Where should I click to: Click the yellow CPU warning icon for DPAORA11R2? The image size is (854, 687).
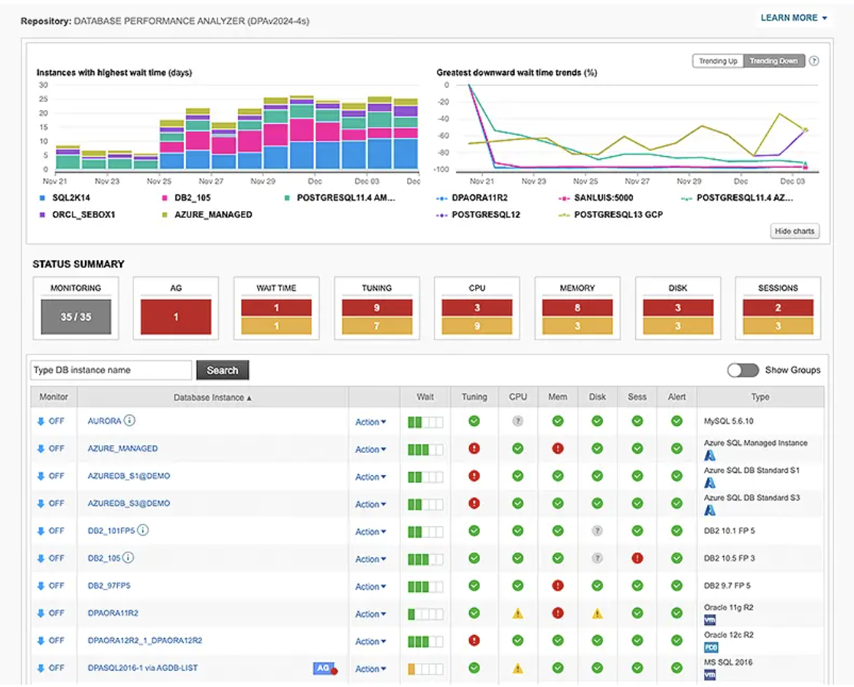pyautogui.click(x=518, y=613)
